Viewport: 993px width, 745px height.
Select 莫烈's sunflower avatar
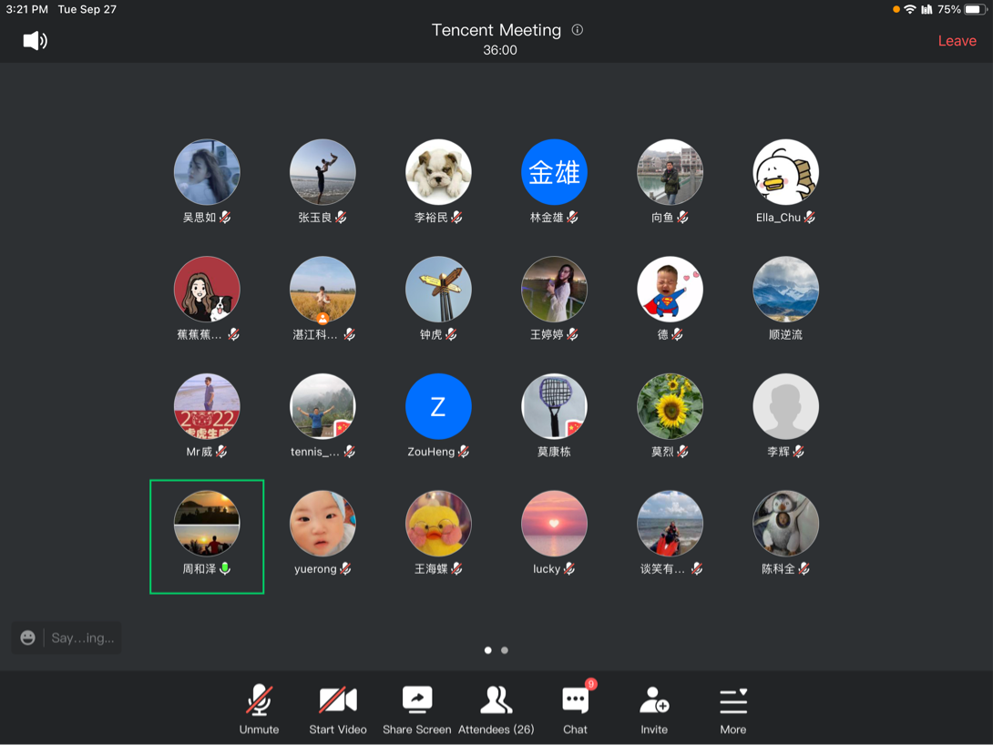(x=670, y=406)
